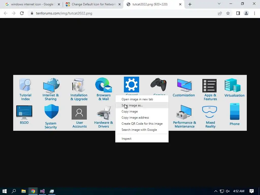Open the muted volume tray icon
Screen dimensions: 260x195
[x=228, y=191]
